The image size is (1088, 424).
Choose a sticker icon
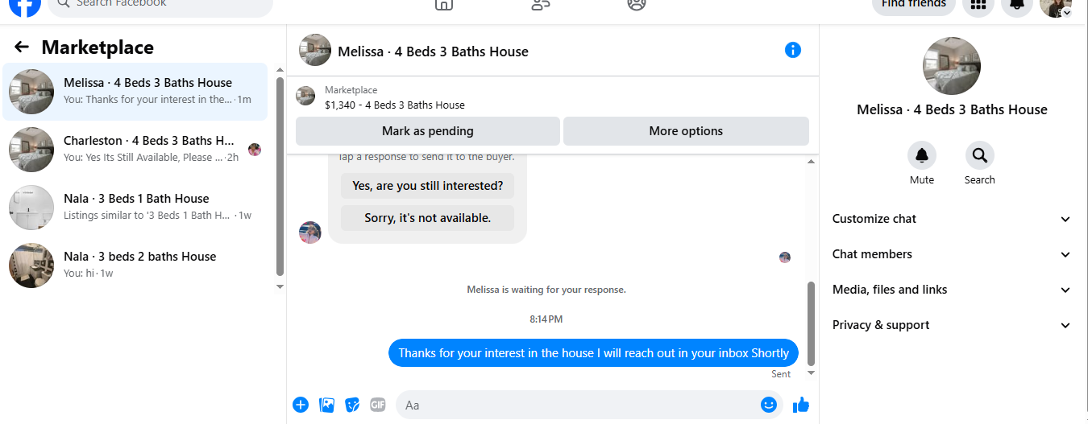point(352,405)
